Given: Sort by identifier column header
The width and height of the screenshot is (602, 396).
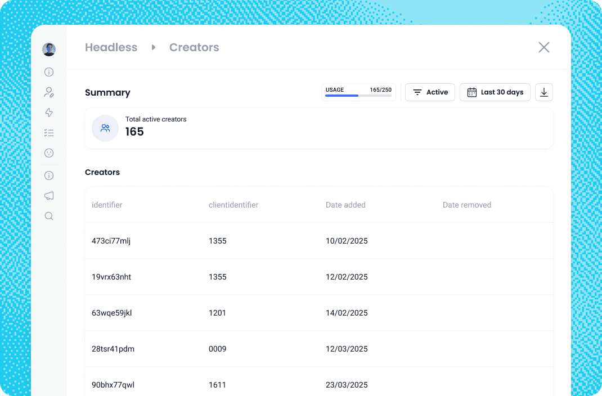Looking at the screenshot, I should point(107,205).
